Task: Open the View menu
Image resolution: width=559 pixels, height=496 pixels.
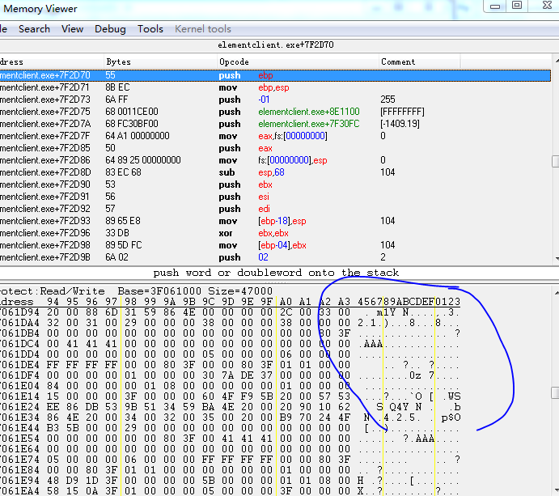Action: [x=72, y=29]
